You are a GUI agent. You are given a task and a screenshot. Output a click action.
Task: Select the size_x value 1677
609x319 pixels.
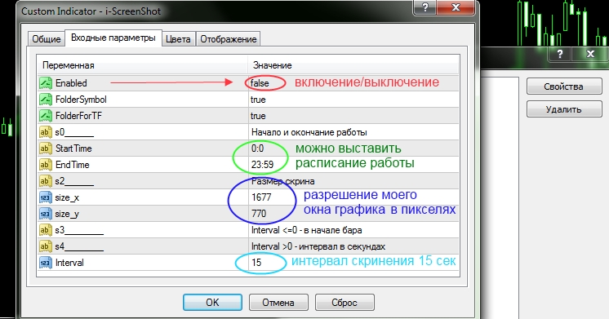point(261,197)
